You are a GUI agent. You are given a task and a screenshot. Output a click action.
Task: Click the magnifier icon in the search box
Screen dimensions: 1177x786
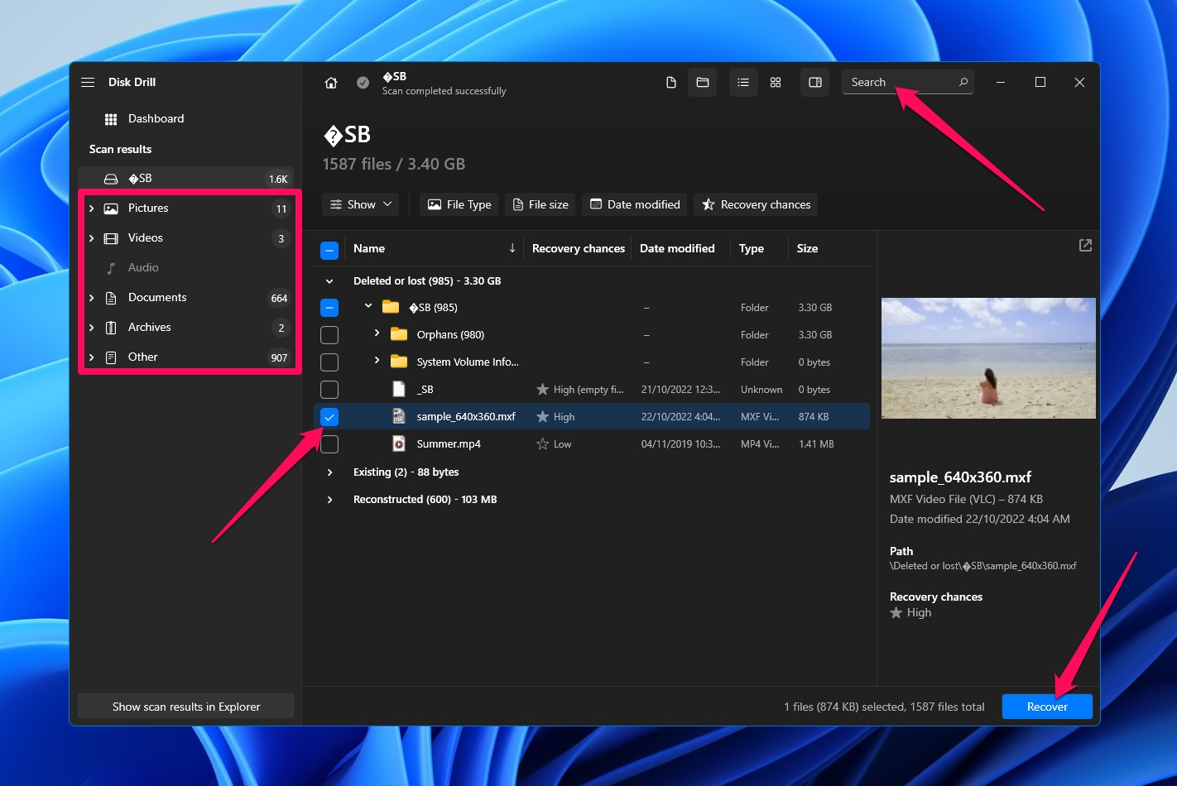[x=963, y=82]
